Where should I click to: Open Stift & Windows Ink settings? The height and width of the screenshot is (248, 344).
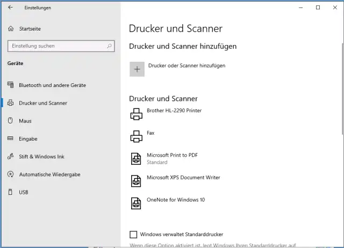(41, 157)
